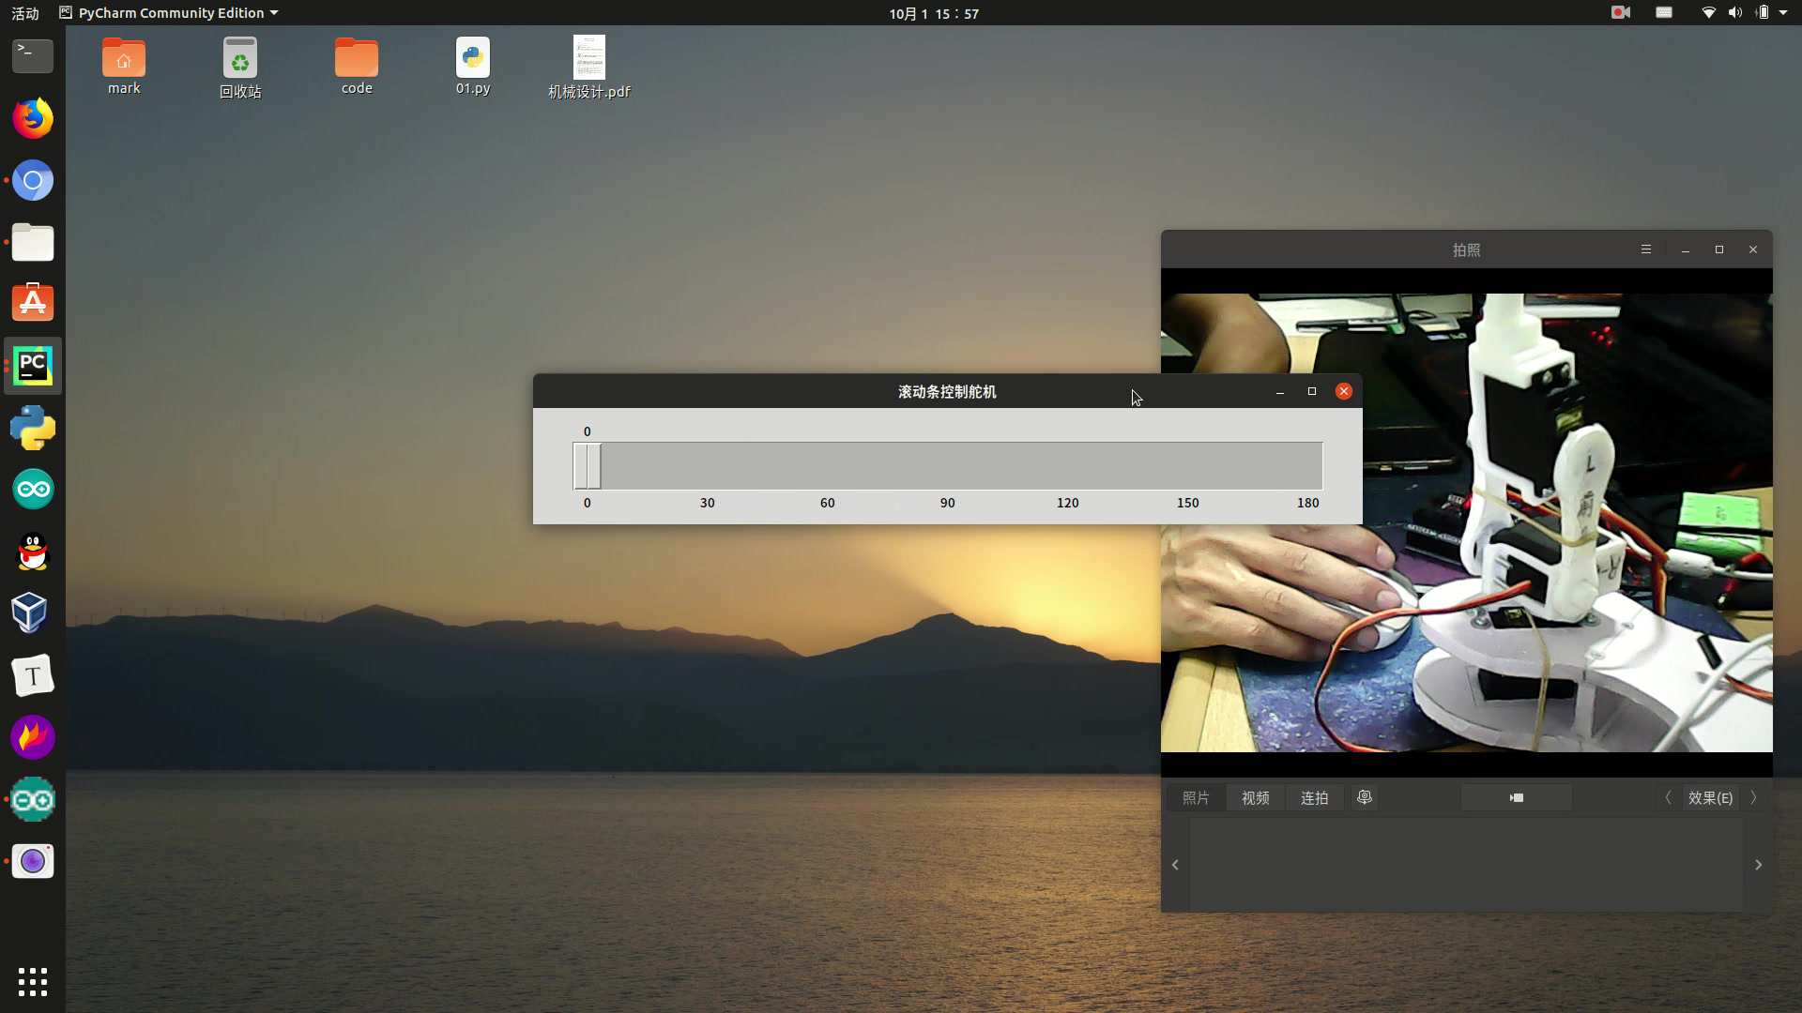Open Firefox from the dock
This screenshot has height=1013, width=1802.
pyautogui.click(x=33, y=118)
